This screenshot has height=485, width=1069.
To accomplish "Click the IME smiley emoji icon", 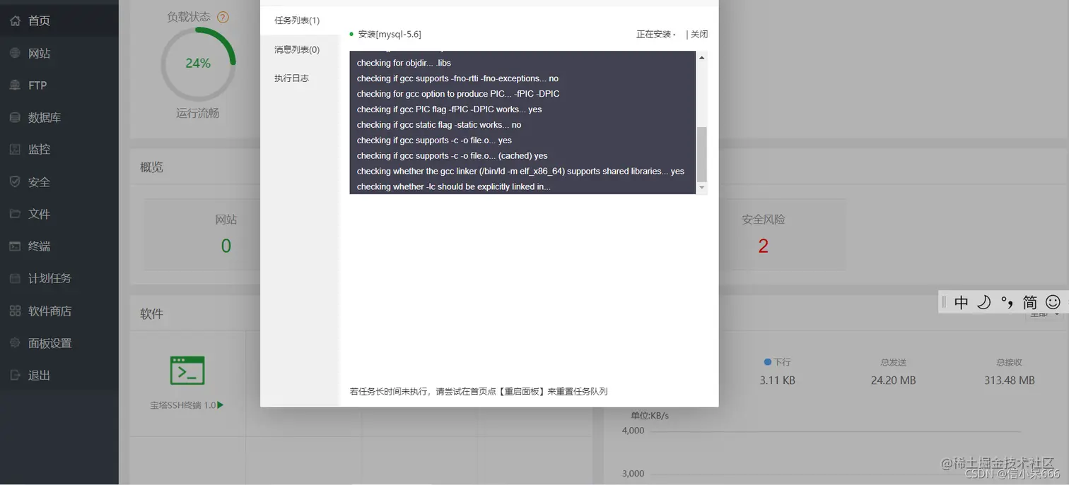I will click(1053, 302).
